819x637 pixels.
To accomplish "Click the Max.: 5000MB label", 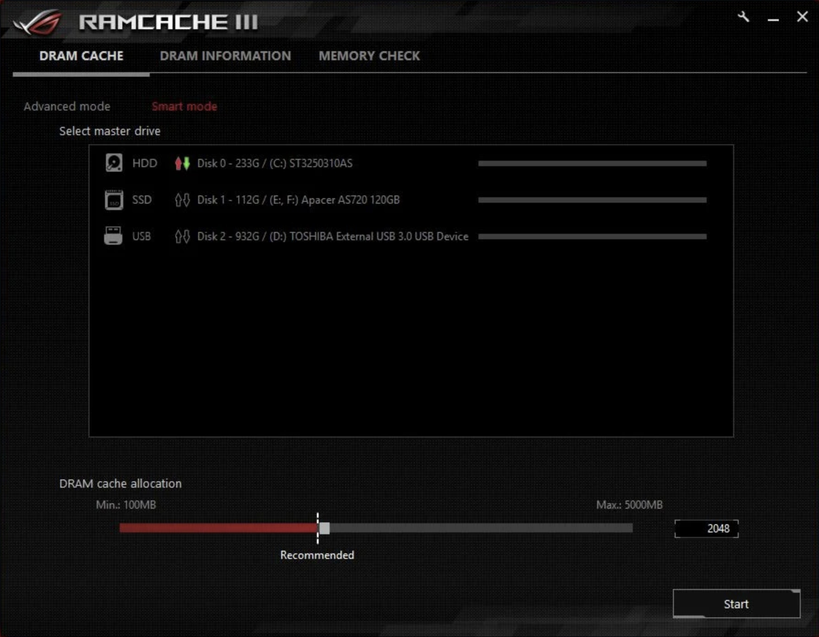I will click(x=630, y=505).
